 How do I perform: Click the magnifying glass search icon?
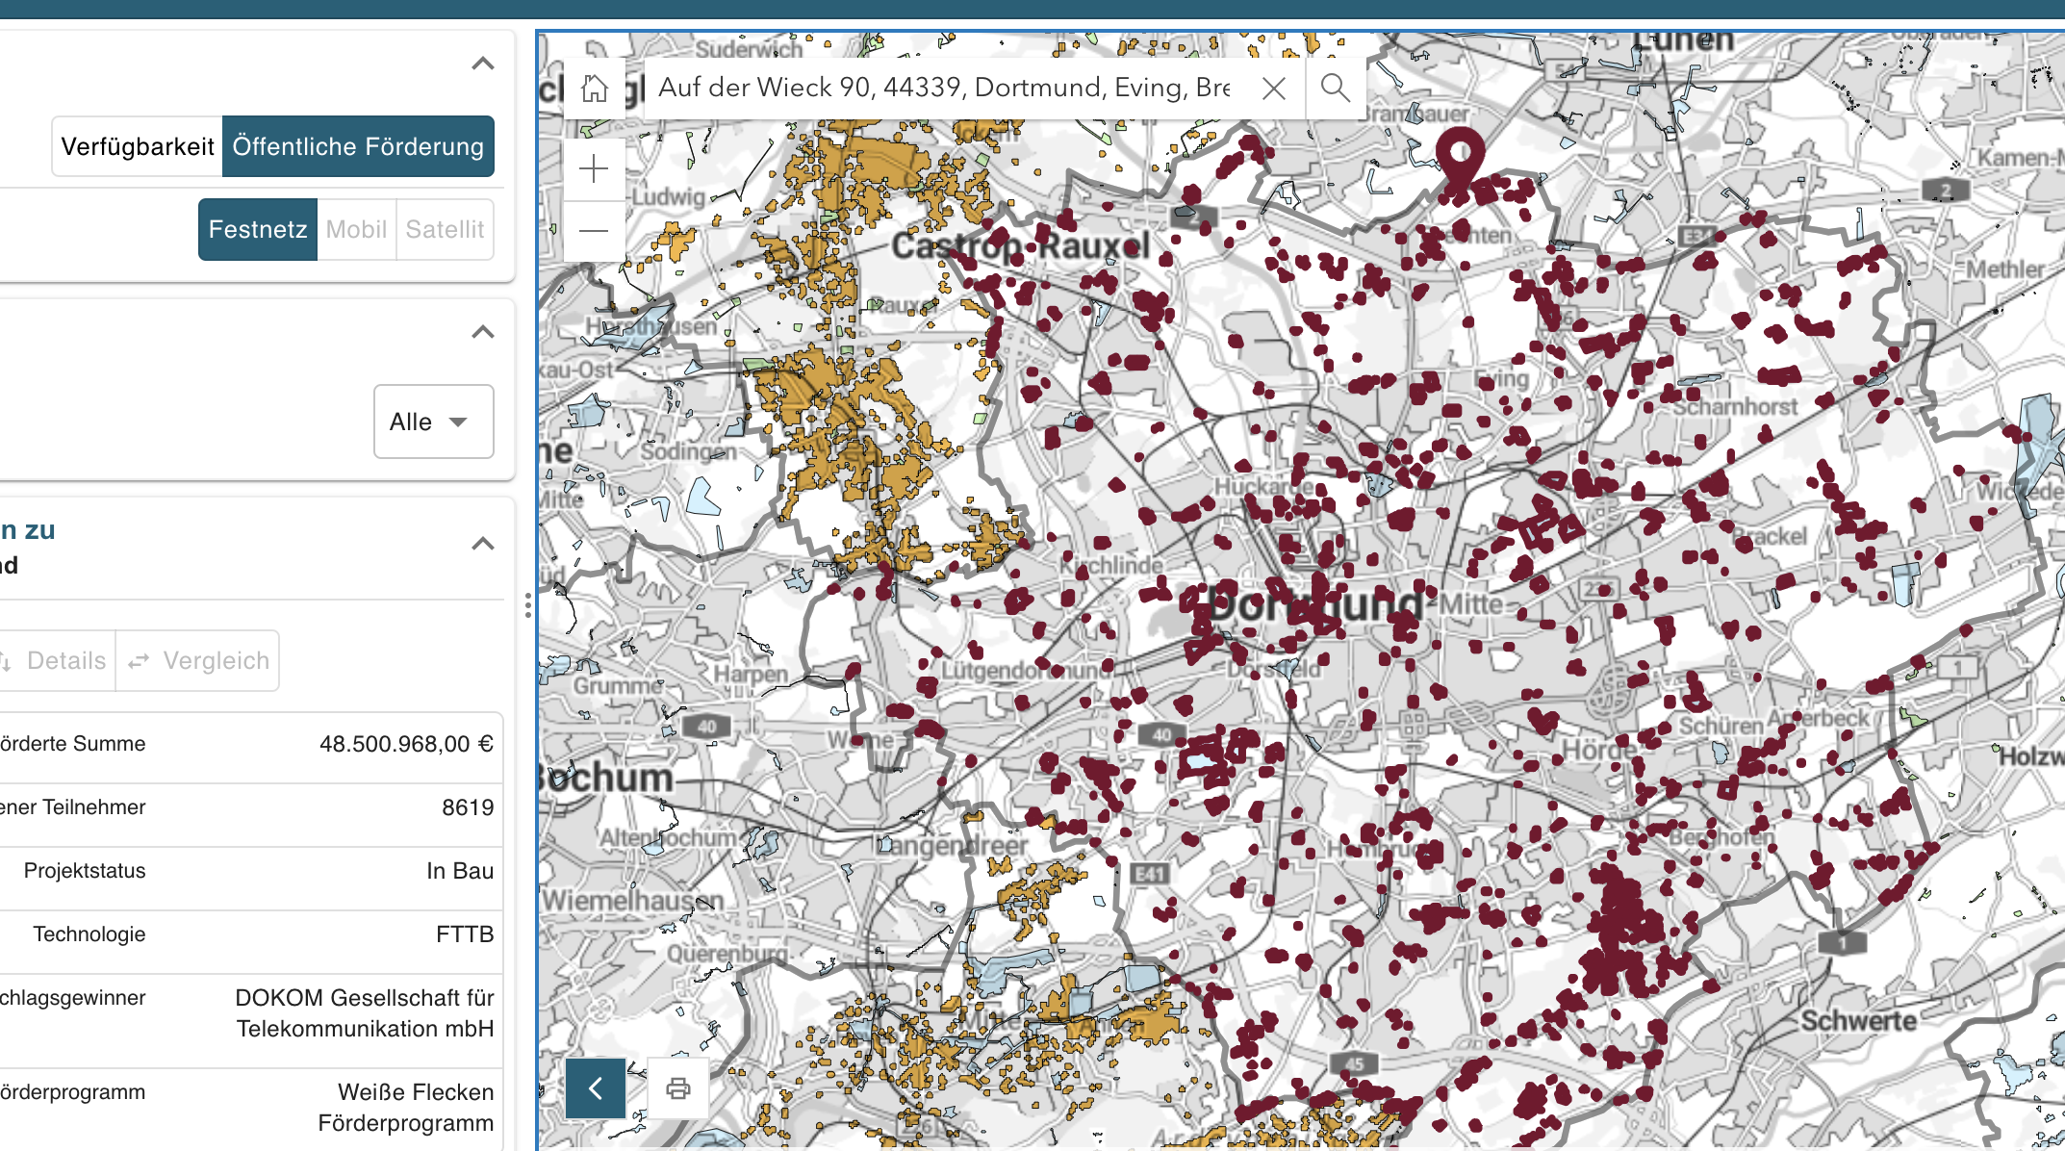click(1335, 89)
